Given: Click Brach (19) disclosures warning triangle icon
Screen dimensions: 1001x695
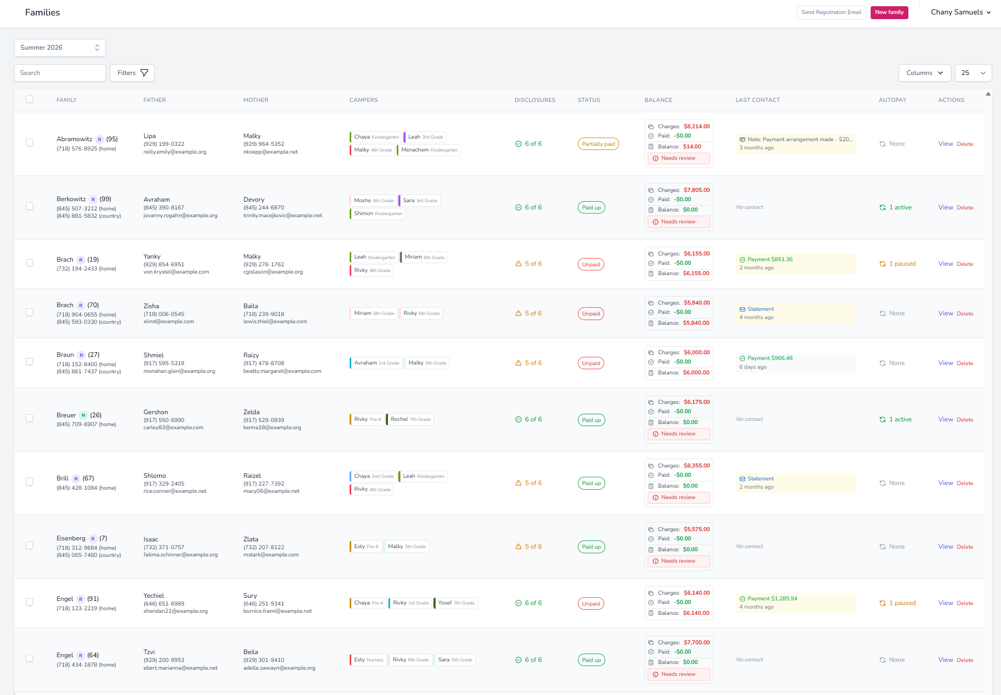Looking at the screenshot, I should coord(518,264).
